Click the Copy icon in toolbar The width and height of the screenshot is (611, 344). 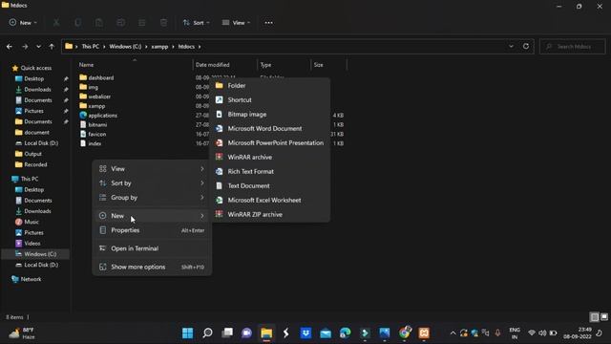coord(78,23)
